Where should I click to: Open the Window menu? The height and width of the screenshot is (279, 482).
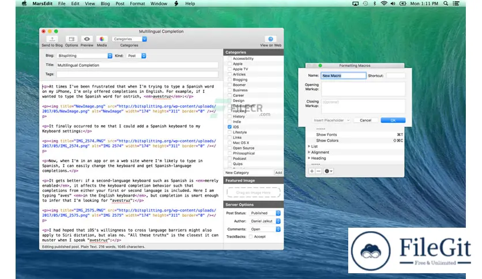click(x=159, y=3)
